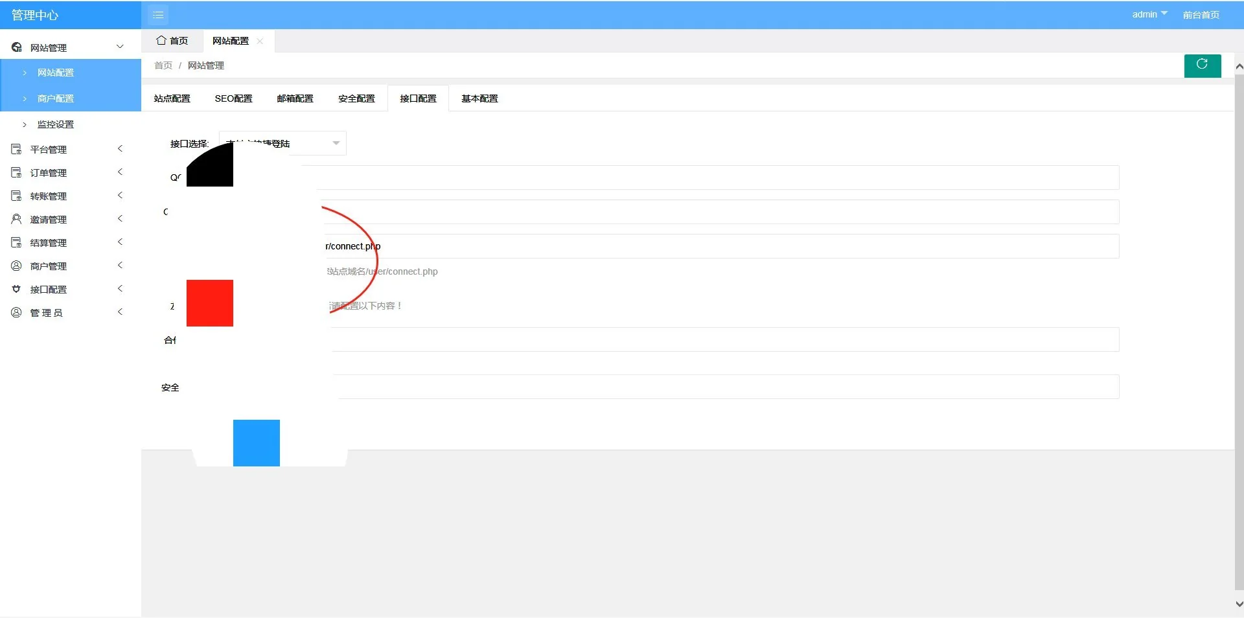The height and width of the screenshot is (618, 1244).
Task: Click the connect.php input field
Action: click(x=713, y=246)
